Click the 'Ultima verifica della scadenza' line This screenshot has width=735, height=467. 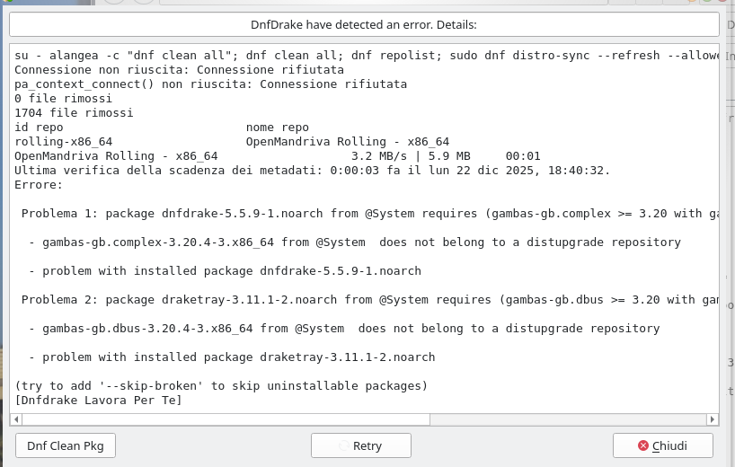313,171
